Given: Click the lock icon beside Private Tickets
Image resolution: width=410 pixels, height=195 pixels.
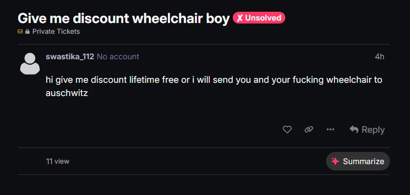Looking at the screenshot, I should click(27, 31).
